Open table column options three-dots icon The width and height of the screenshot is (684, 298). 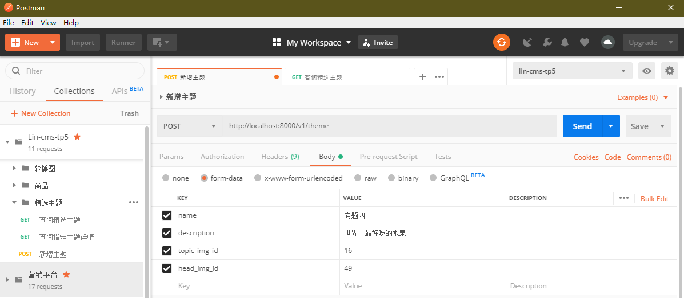[x=624, y=198]
